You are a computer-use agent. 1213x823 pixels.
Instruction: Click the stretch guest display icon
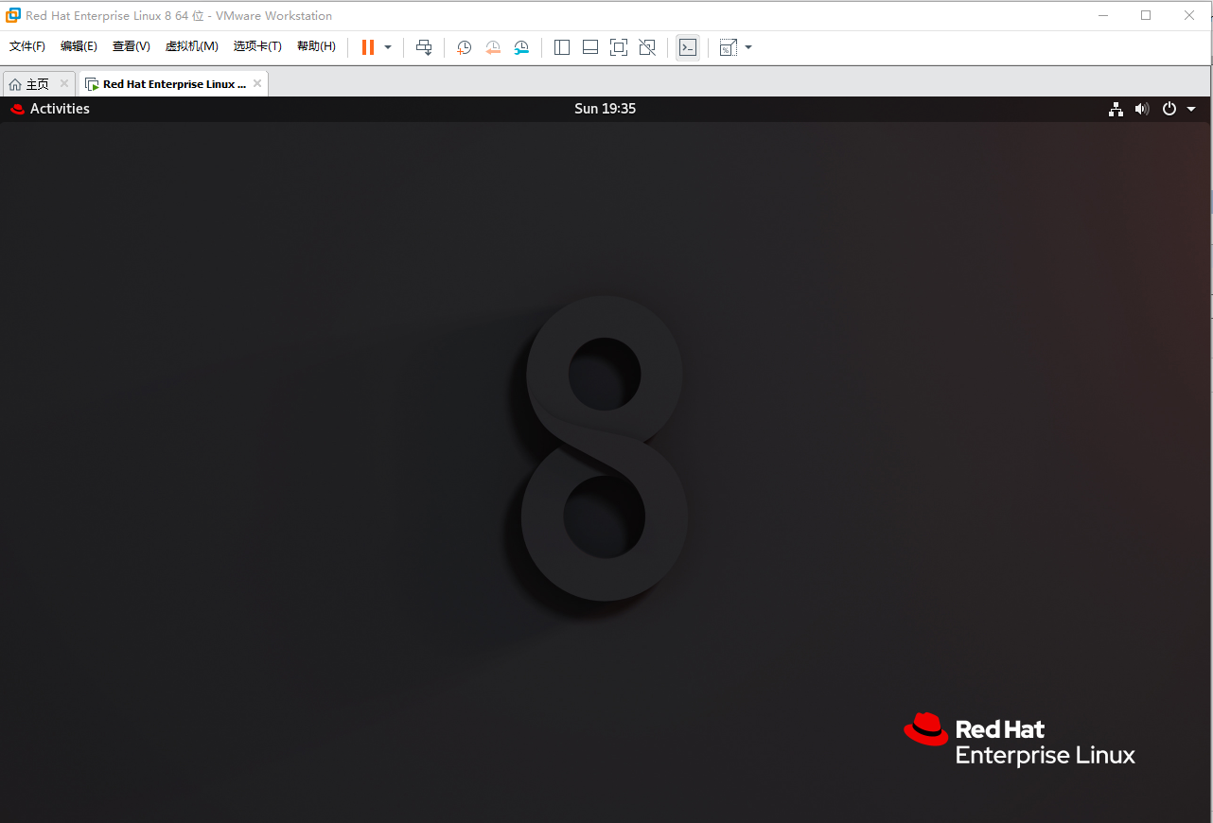click(728, 47)
